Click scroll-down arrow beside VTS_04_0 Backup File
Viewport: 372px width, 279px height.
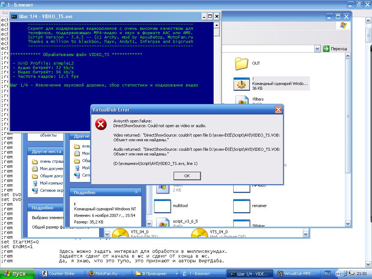pos(107,234)
